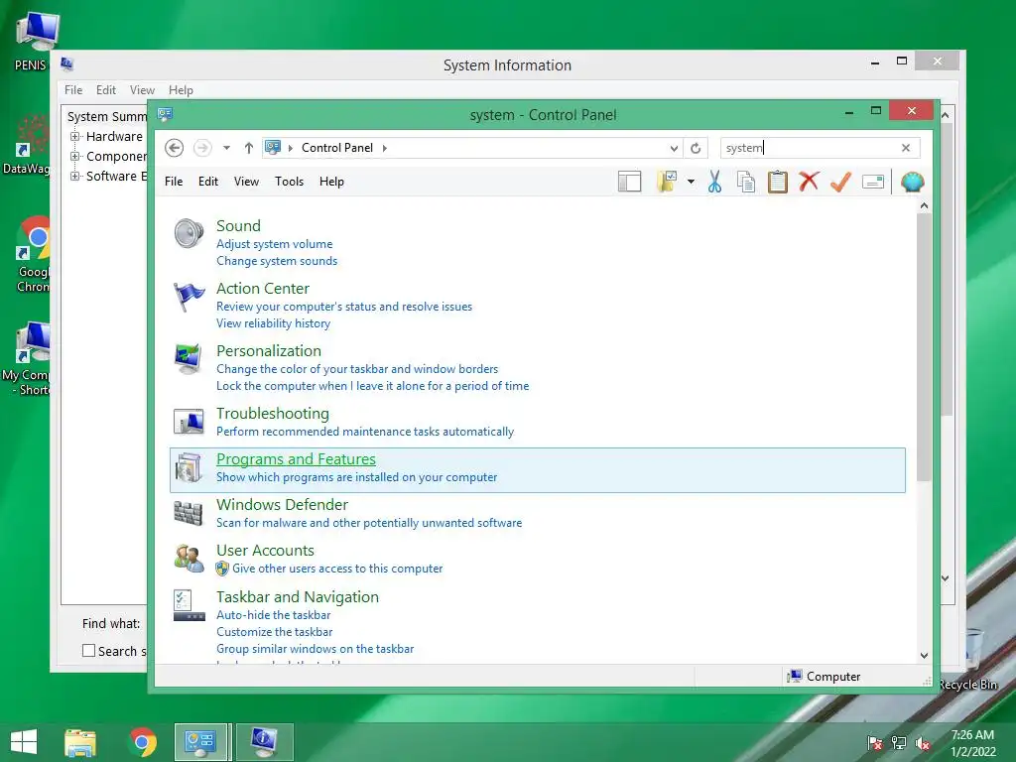Open the File menu in System Information
Viewport: 1016px width, 762px height.
pos(73,90)
